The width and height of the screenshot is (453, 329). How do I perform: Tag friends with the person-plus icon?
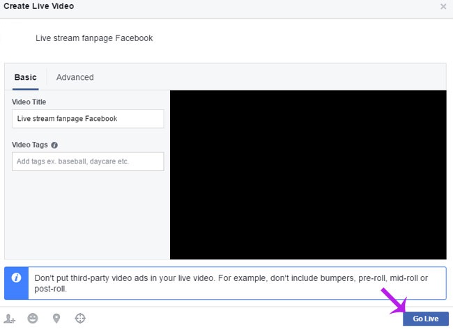pyautogui.click(x=10, y=319)
